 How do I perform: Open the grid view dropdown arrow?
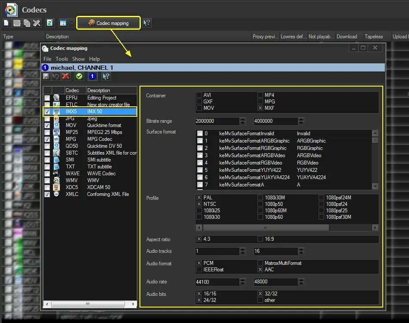[71, 23]
